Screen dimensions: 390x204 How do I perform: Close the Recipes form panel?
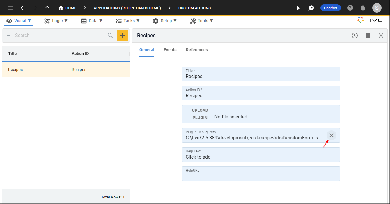[x=381, y=36]
